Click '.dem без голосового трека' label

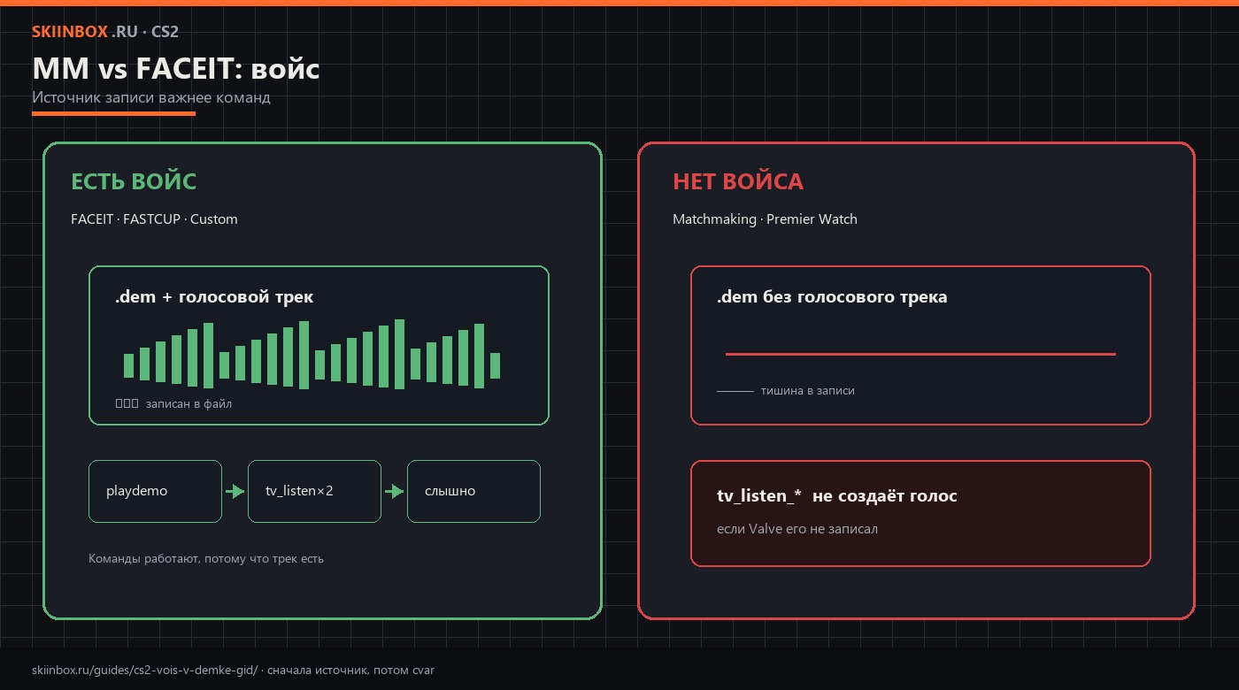(832, 296)
